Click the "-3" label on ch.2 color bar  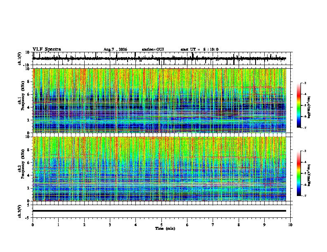click(304, 151)
